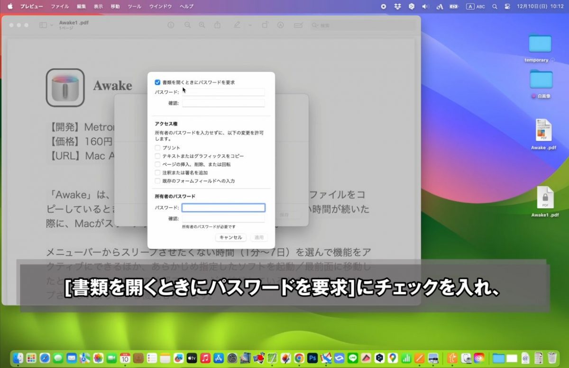Launch Safari from the Dock

coord(45,358)
